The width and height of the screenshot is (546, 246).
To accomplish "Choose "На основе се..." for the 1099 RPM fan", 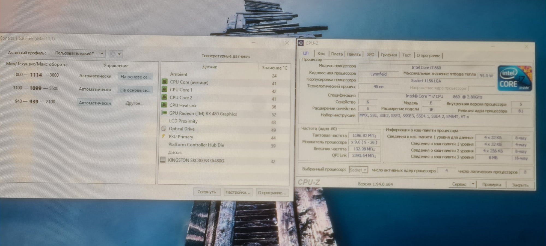I will click(x=135, y=90).
